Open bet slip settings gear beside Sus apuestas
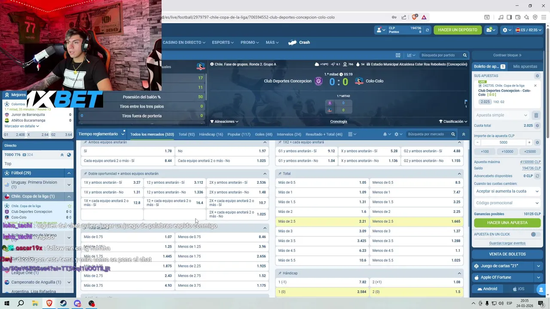 click(x=537, y=76)
